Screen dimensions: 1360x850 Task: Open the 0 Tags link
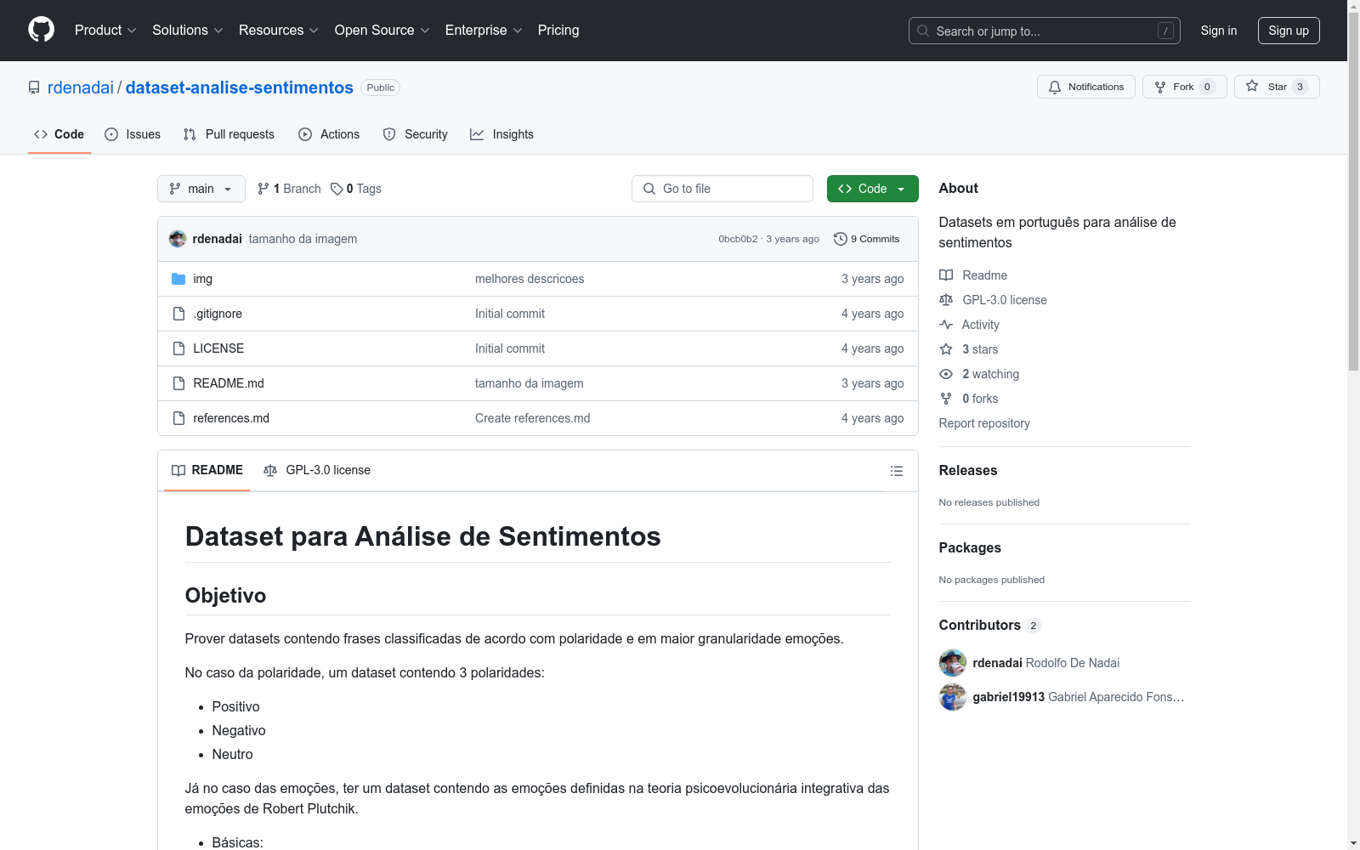tap(356, 189)
